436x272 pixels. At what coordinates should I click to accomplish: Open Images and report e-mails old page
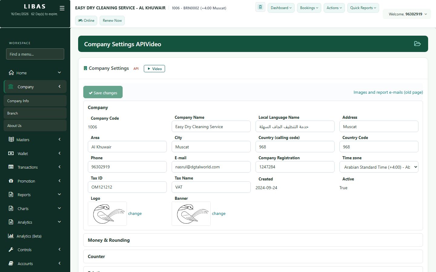point(388,92)
